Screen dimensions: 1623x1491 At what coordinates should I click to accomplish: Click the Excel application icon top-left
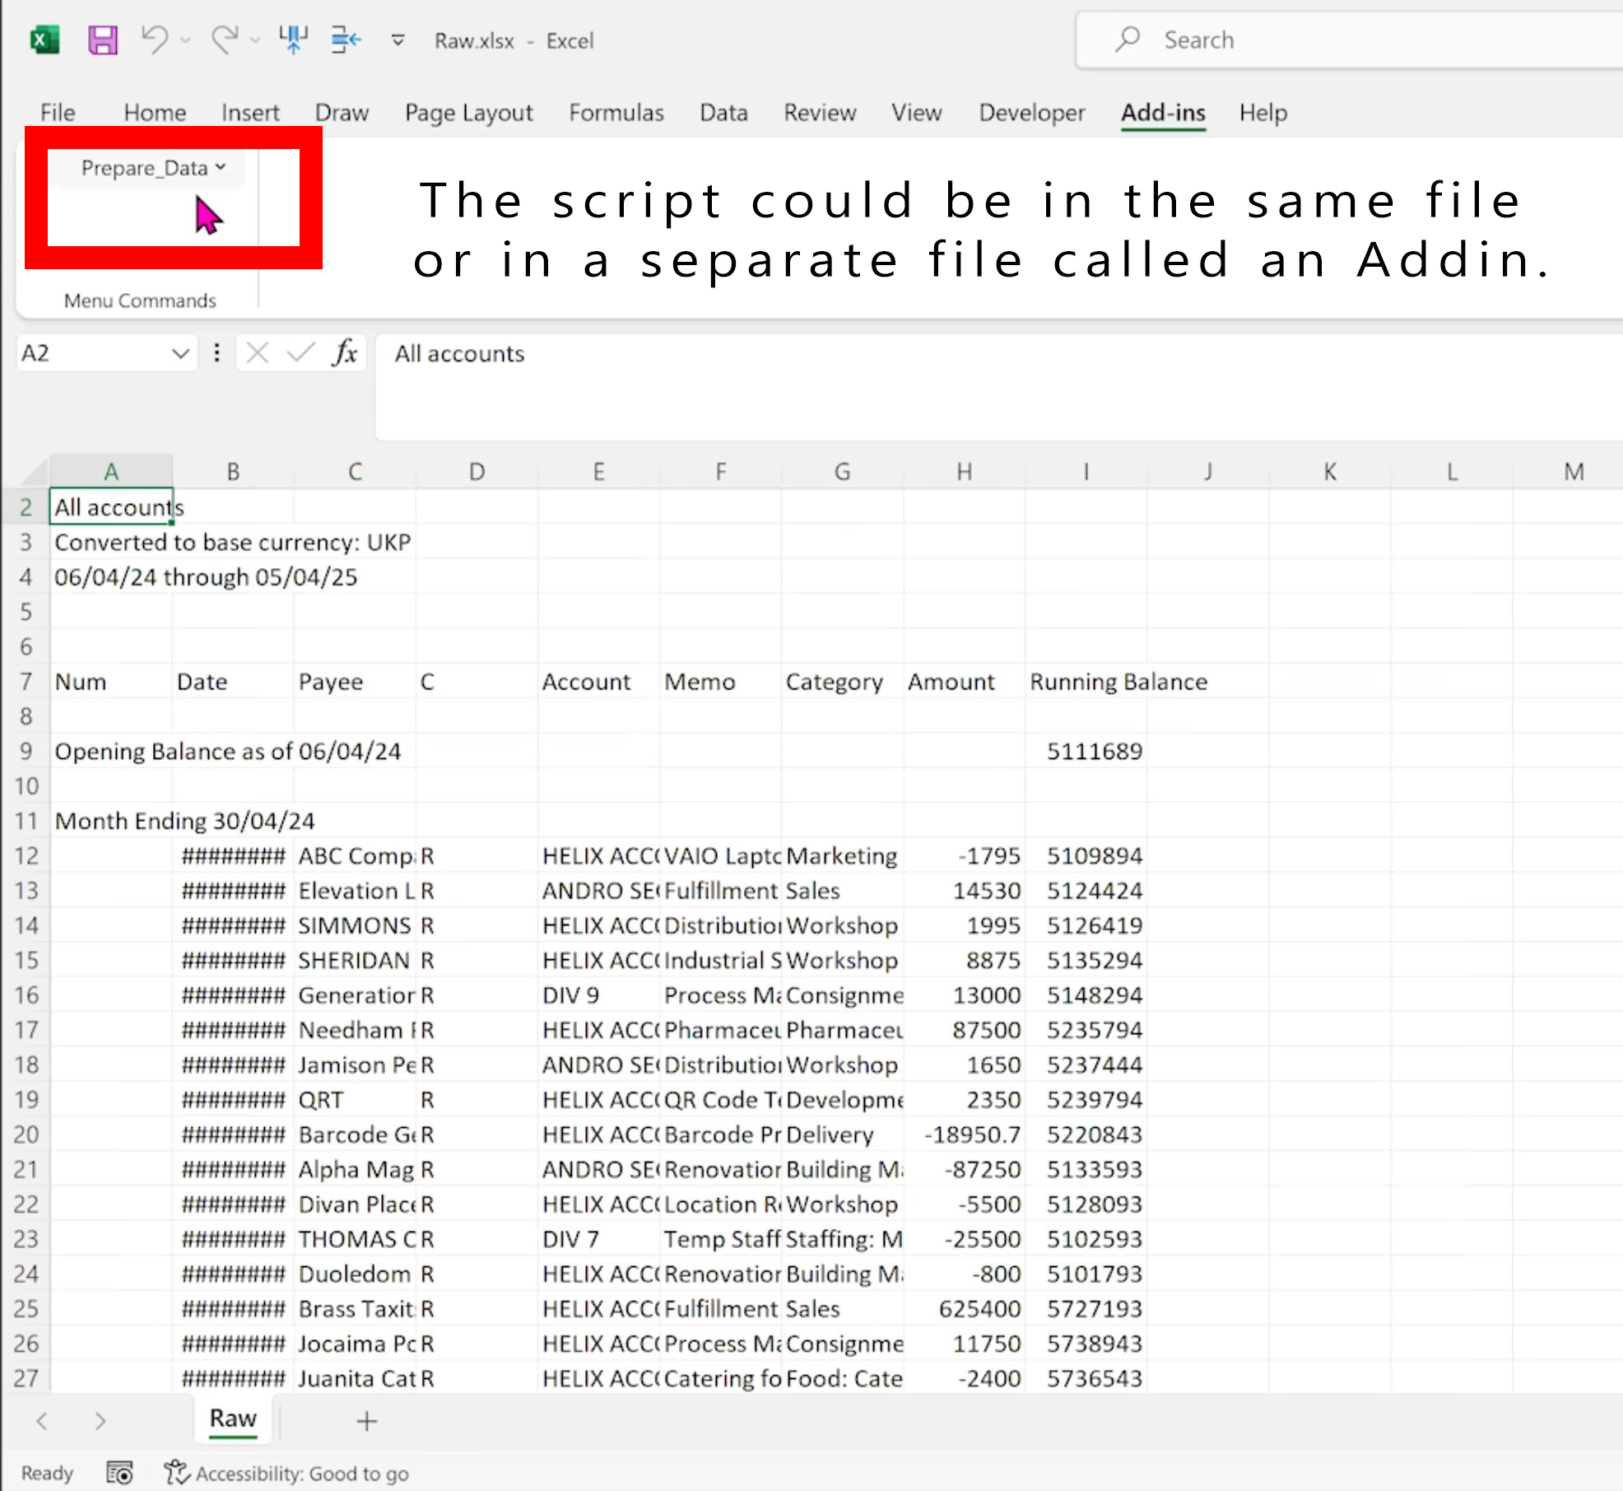click(45, 40)
